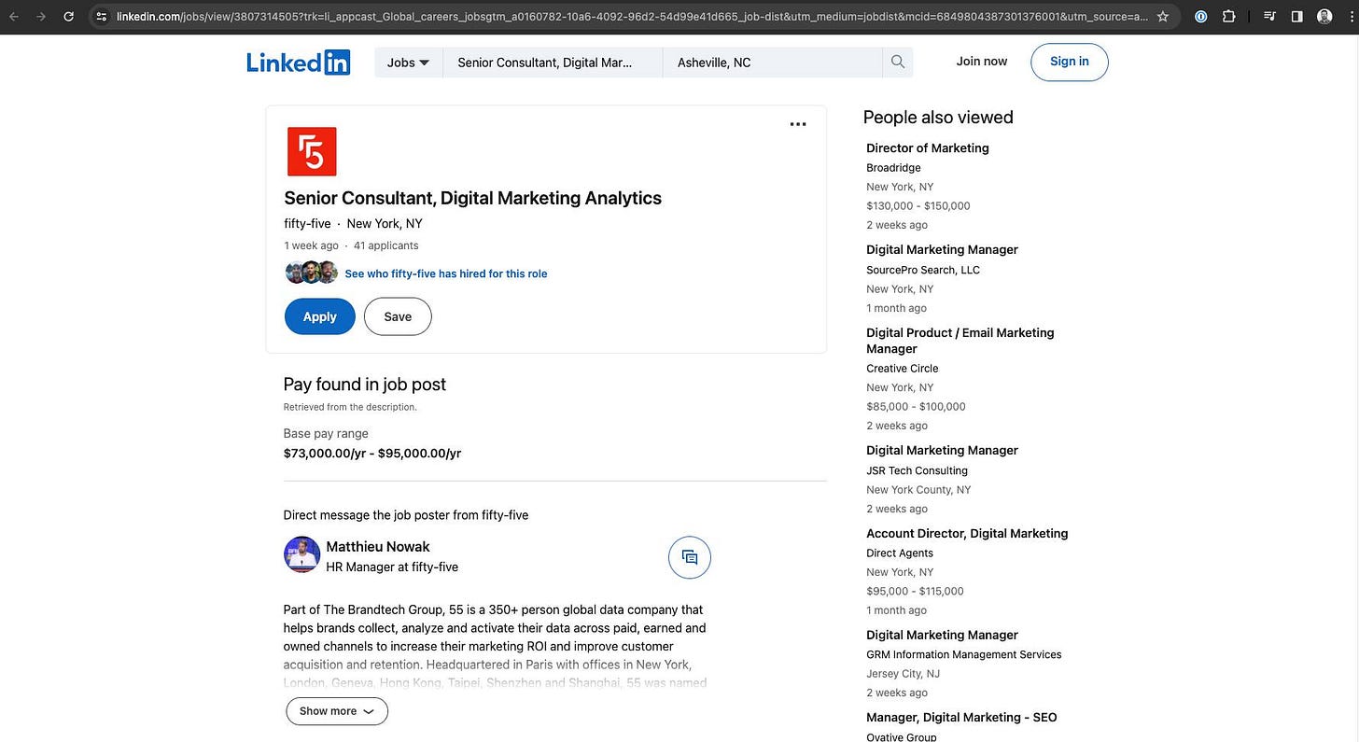Click the Direct Agents company name
This screenshot has height=742, width=1359.
click(x=900, y=553)
